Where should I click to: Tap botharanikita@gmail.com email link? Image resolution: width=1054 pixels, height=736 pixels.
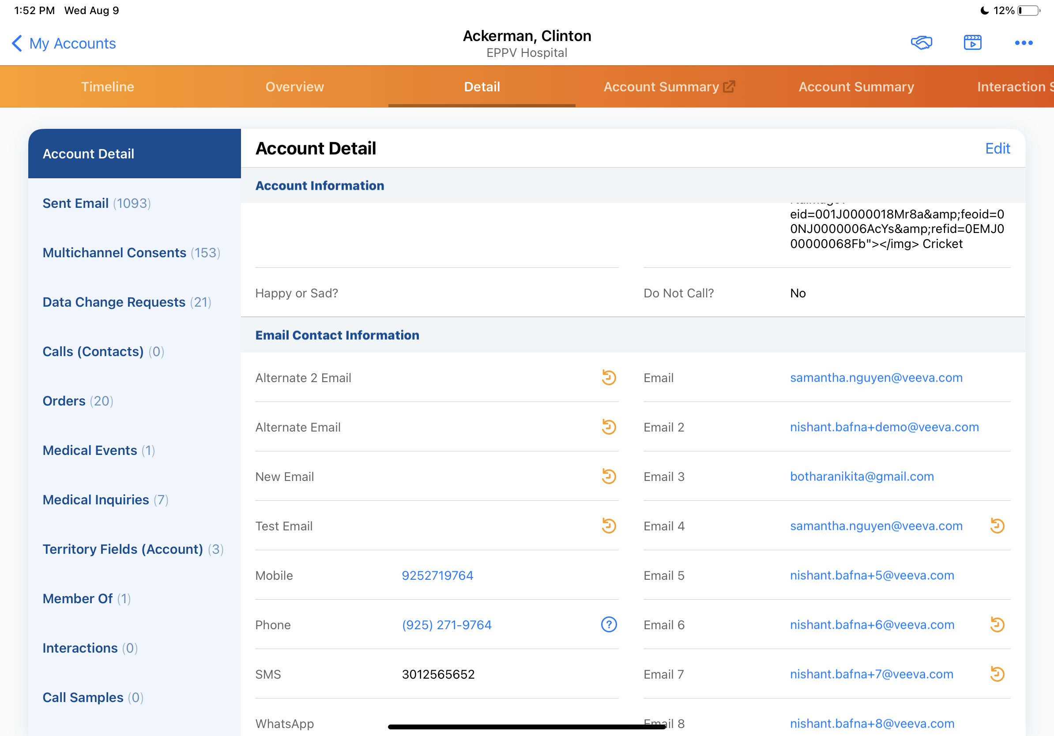pos(862,476)
